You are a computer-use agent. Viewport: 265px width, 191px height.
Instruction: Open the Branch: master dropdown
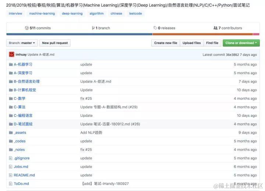(x=22, y=43)
